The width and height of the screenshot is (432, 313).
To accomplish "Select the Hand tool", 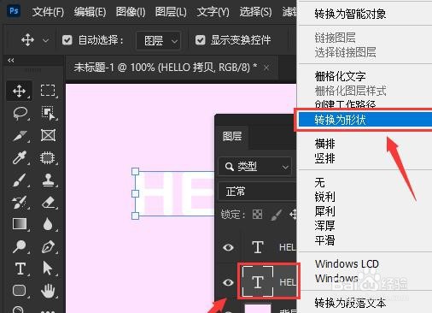I will (48, 291).
